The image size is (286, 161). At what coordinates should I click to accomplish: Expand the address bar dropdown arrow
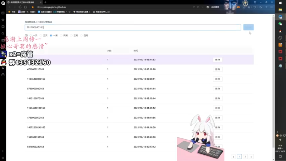coord(202,7)
